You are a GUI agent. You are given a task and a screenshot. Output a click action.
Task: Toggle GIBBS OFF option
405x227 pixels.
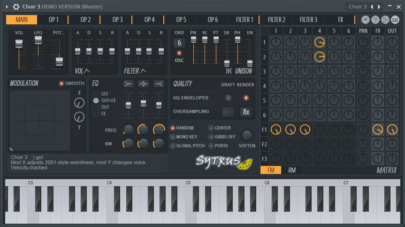coord(222,137)
